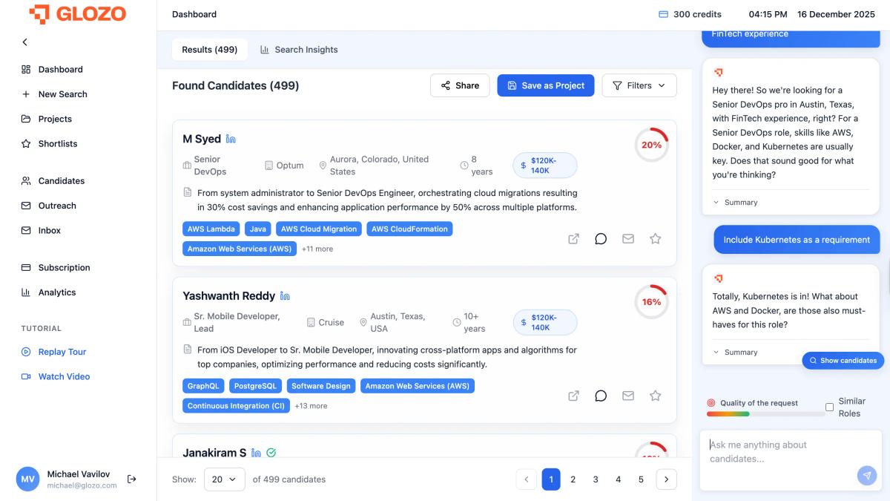Send the chat message with paper plane icon
The height and width of the screenshot is (501, 890).
tap(866, 475)
